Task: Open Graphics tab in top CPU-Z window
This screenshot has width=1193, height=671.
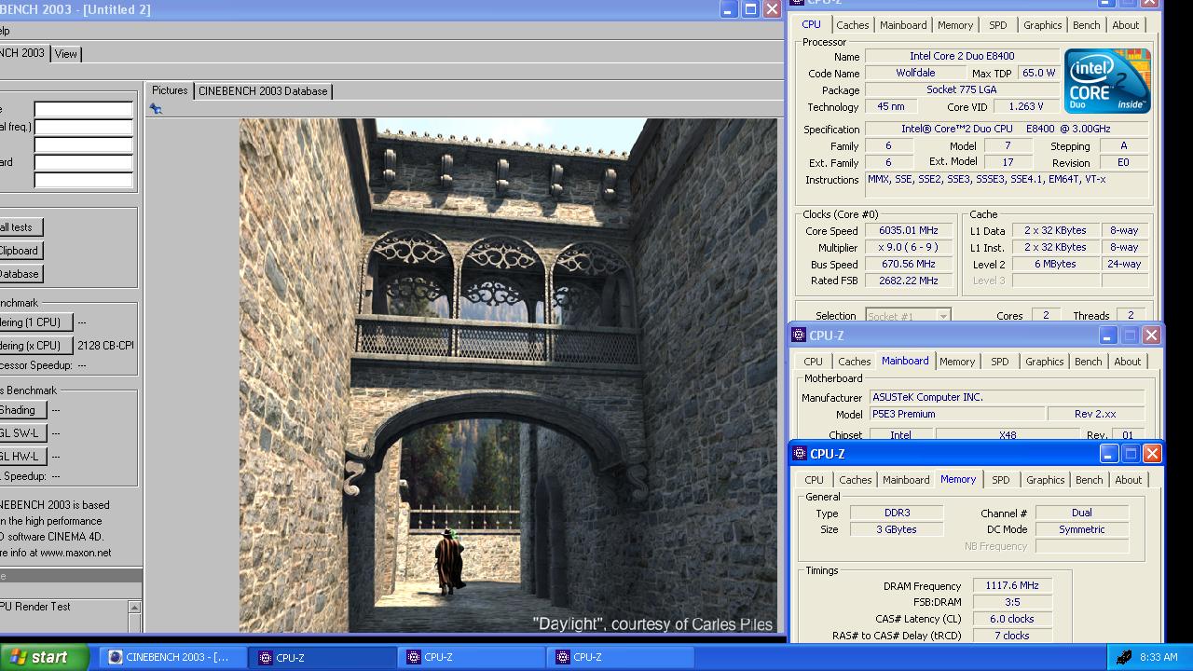Action: click(x=1042, y=25)
